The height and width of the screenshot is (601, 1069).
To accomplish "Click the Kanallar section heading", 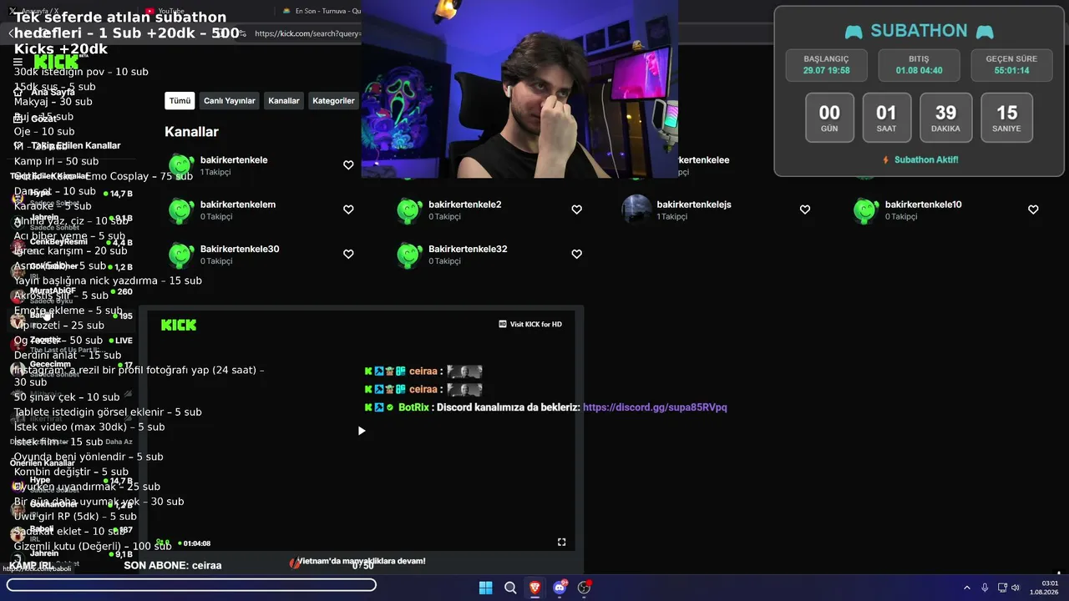I will (x=191, y=132).
